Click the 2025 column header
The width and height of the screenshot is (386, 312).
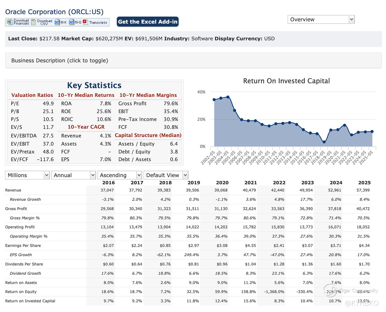point(364,183)
